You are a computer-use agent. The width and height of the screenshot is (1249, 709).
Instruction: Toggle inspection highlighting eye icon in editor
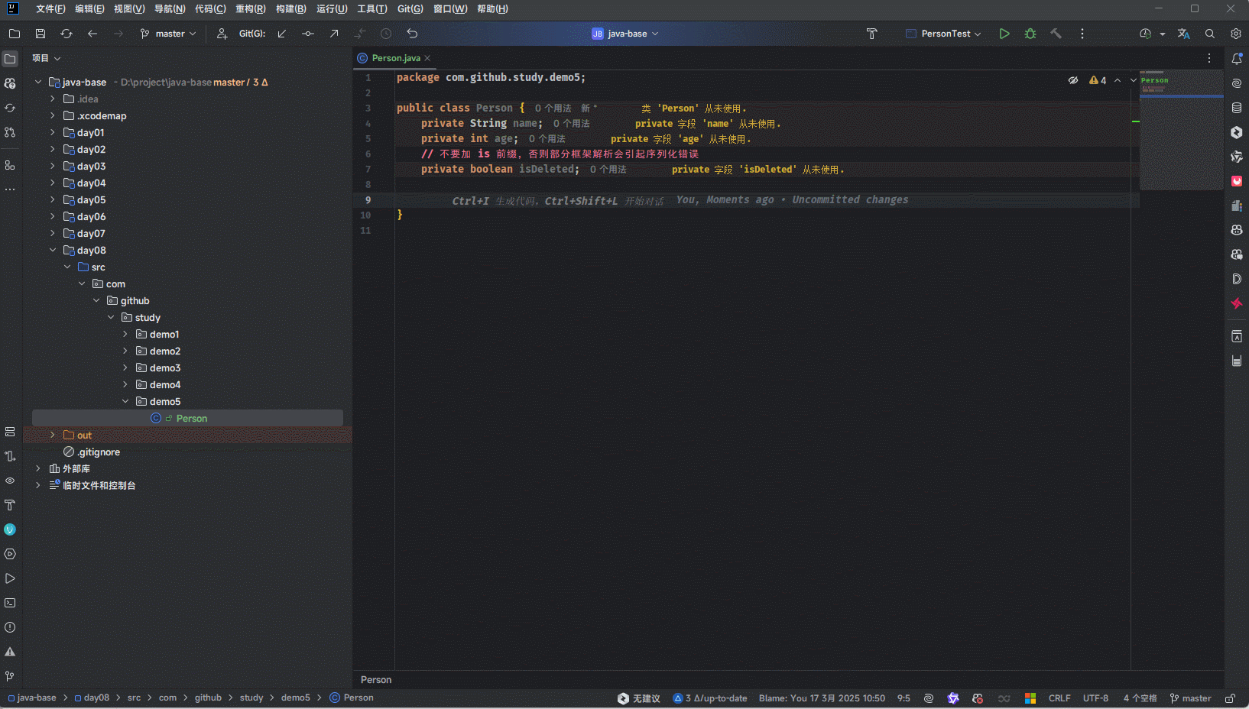click(x=1073, y=80)
